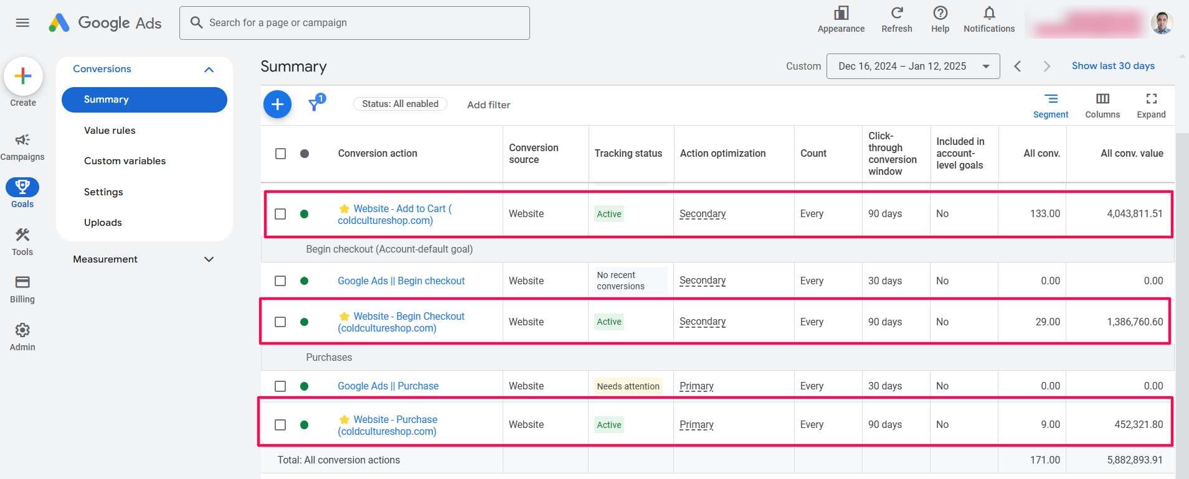Open Appearance settings icon
Screen dimensions: 1189x479
pos(841,13)
